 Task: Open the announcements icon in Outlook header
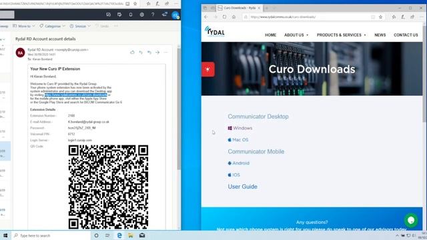(x=164, y=15)
